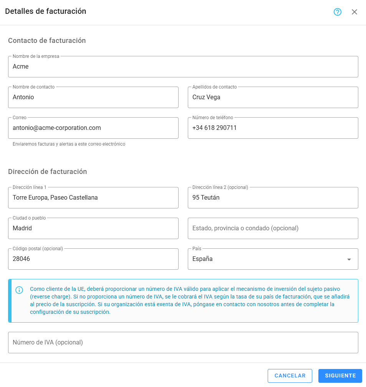Select the Nombre de contacto field

tap(93, 97)
